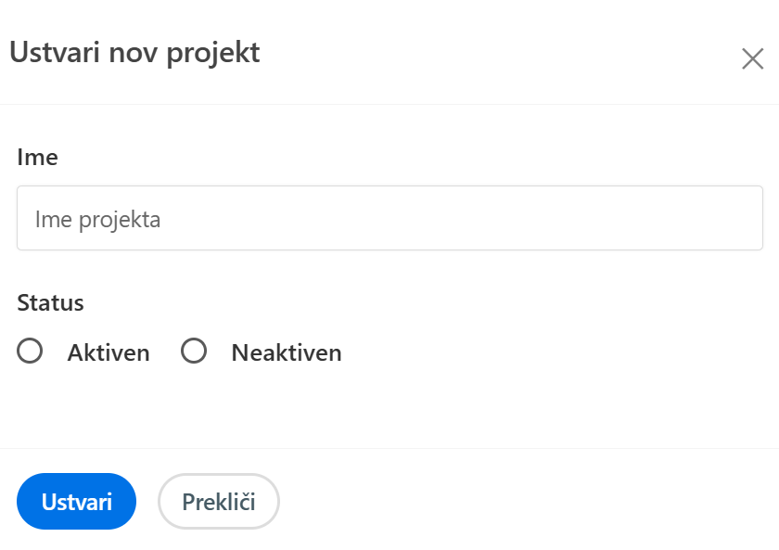Submit the form using Ustvari
Image resolution: width=779 pixels, height=550 pixels.
coord(76,502)
